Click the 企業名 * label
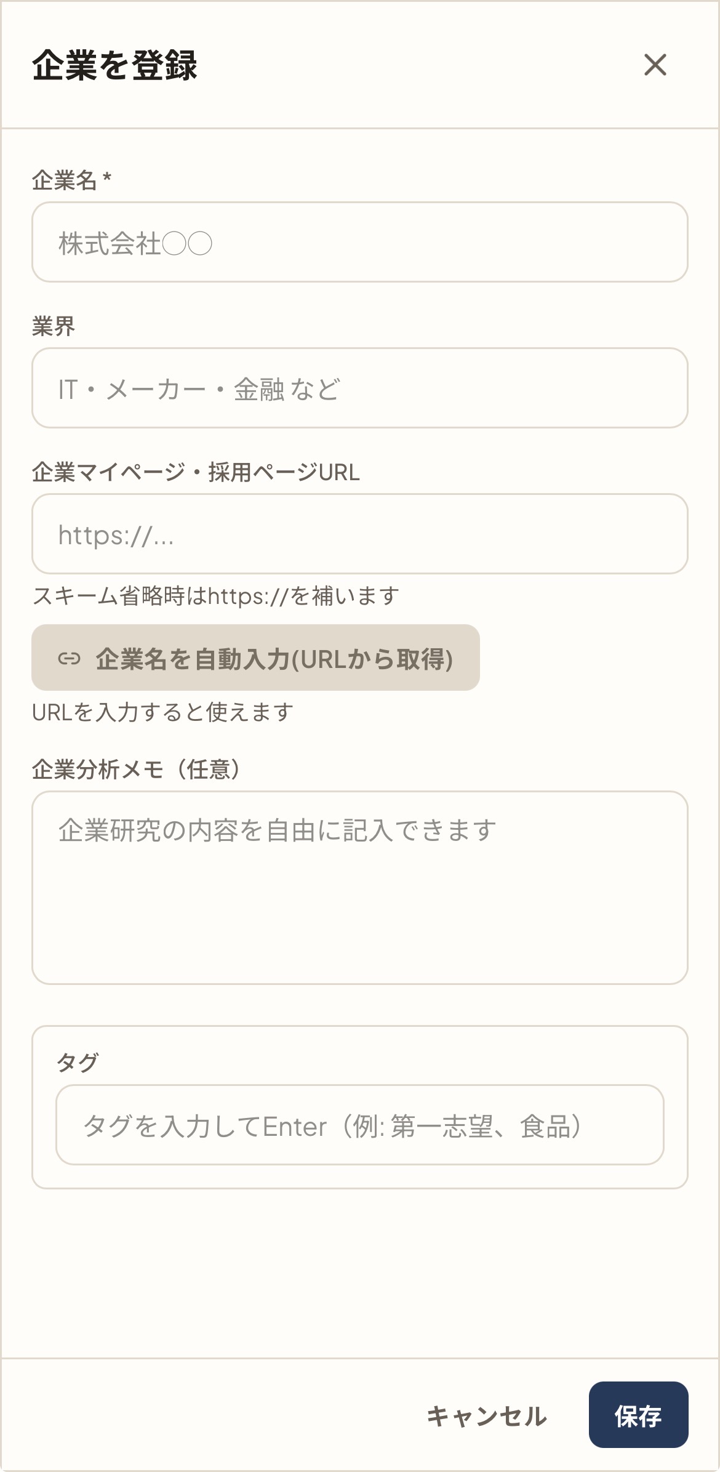Viewport: 720px width, 1472px height. click(x=72, y=180)
